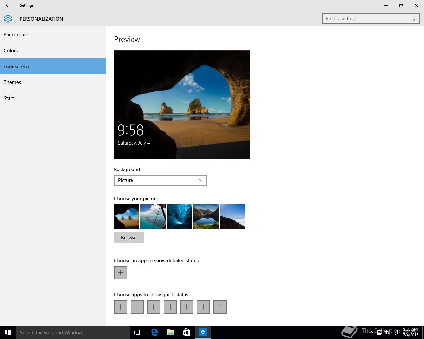Open File Explorer from the taskbar
This screenshot has width=424, height=339.
tap(171, 332)
